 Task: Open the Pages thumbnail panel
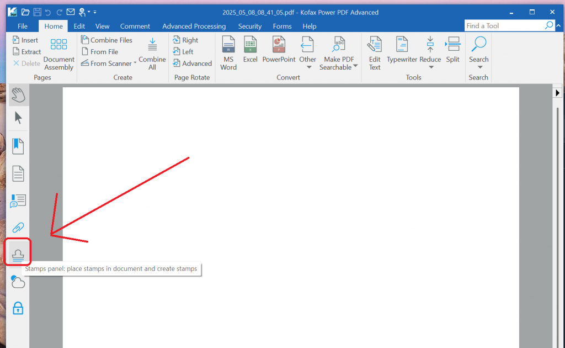(18, 173)
